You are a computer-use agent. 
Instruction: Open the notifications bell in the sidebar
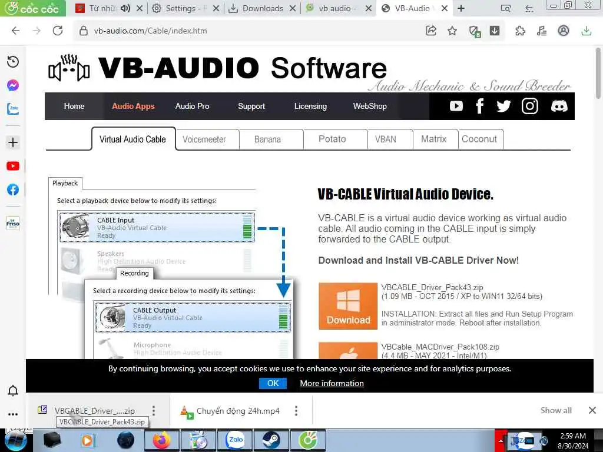tap(13, 391)
